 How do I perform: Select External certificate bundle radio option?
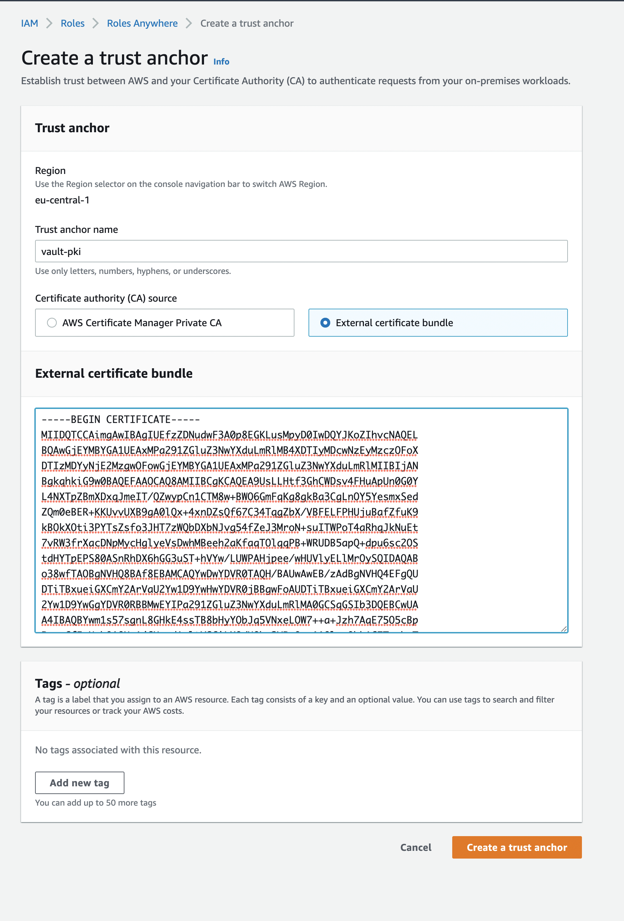coord(325,323)
